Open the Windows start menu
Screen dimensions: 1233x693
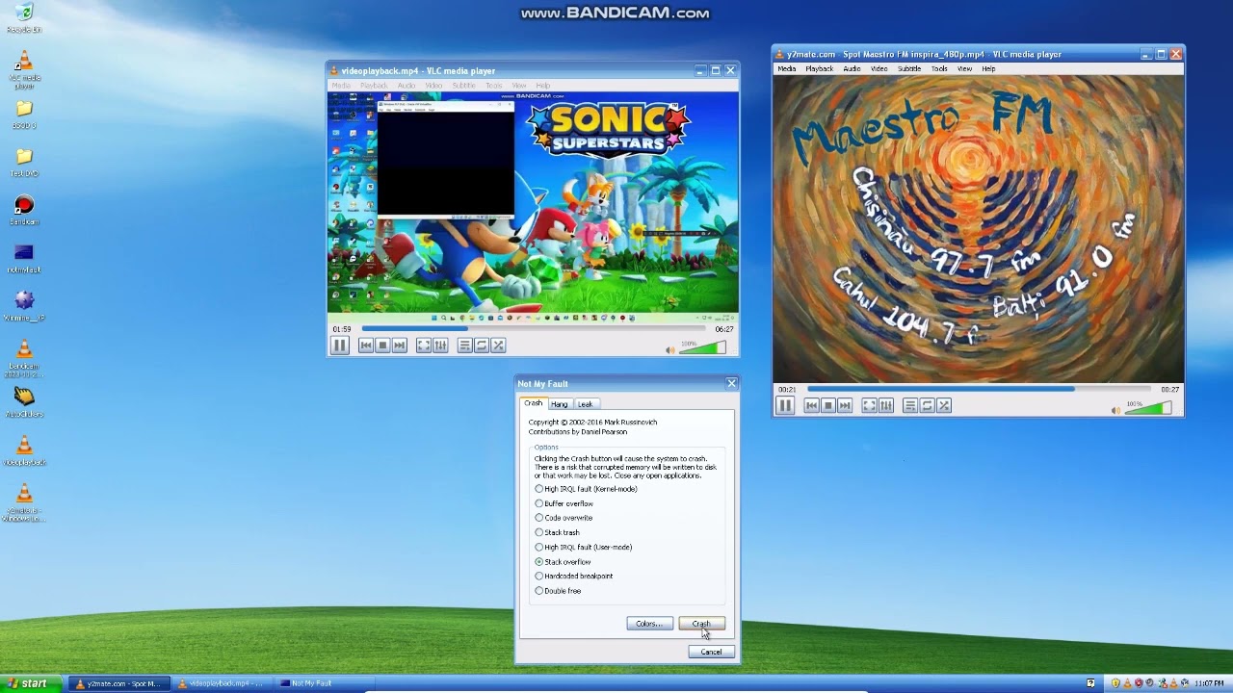[x=32, y=683]
